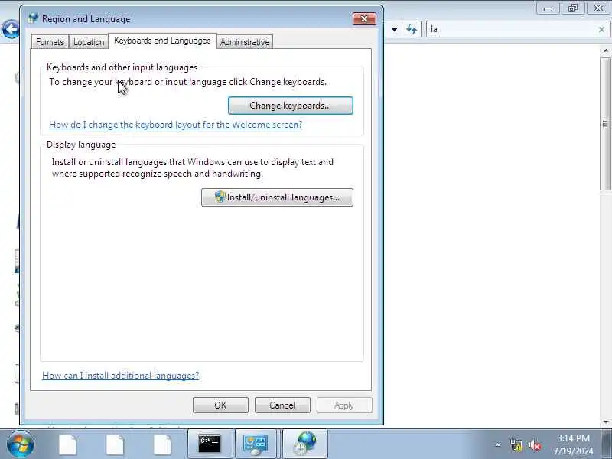Click the Region and Language title globe icon
Screen dimensions: 612x459
coord(33,18)
